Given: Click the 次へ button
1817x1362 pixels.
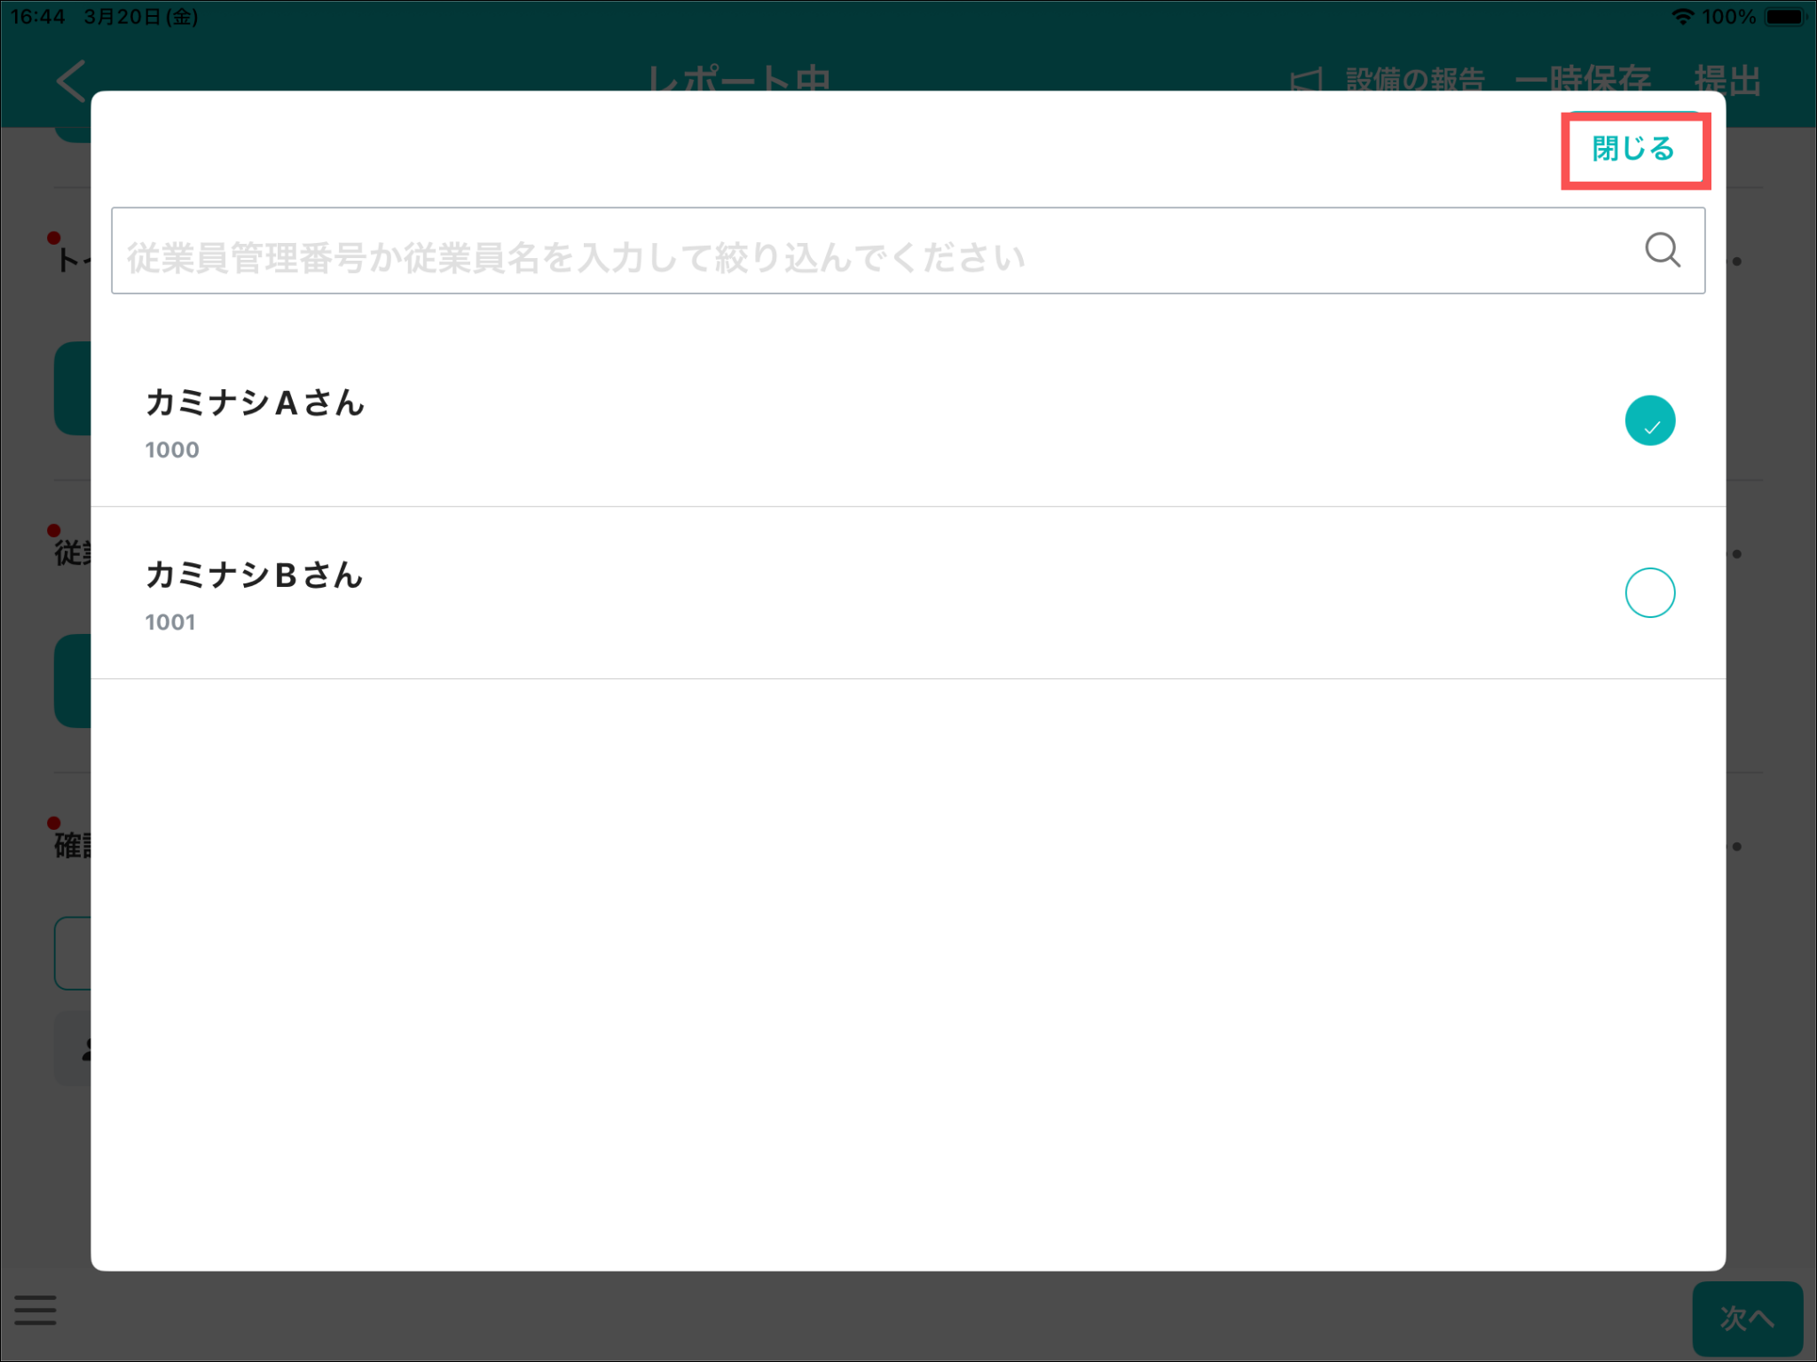Looking at the screenshot, I should pyautogui.click(x=1746, y=1318).
